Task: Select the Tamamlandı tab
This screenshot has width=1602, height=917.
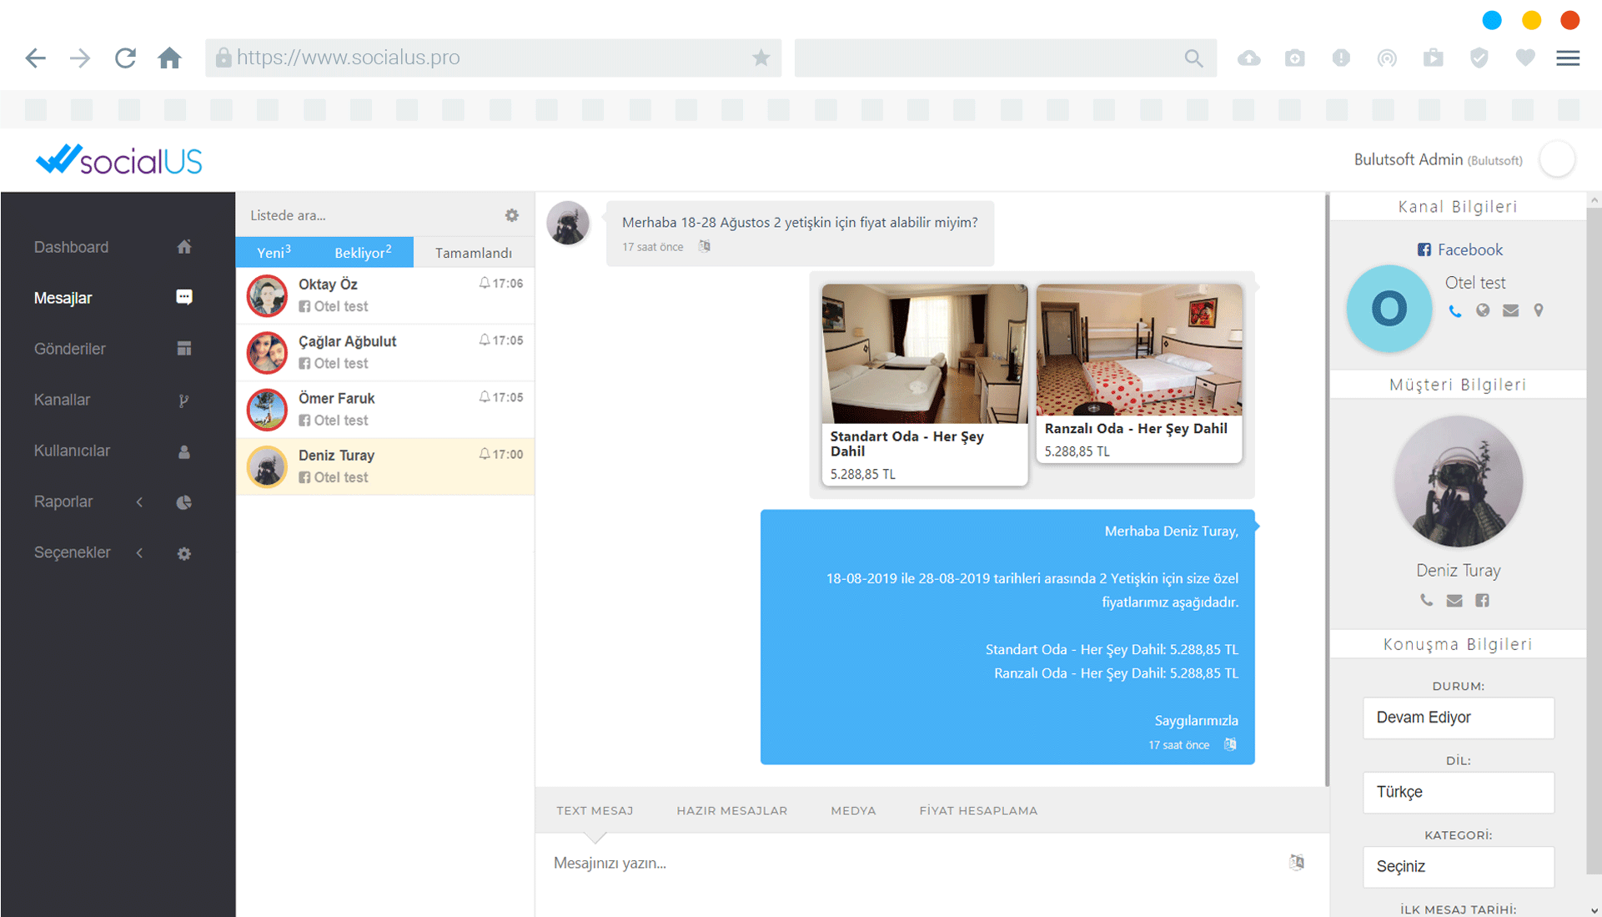Action: (473, 252)
